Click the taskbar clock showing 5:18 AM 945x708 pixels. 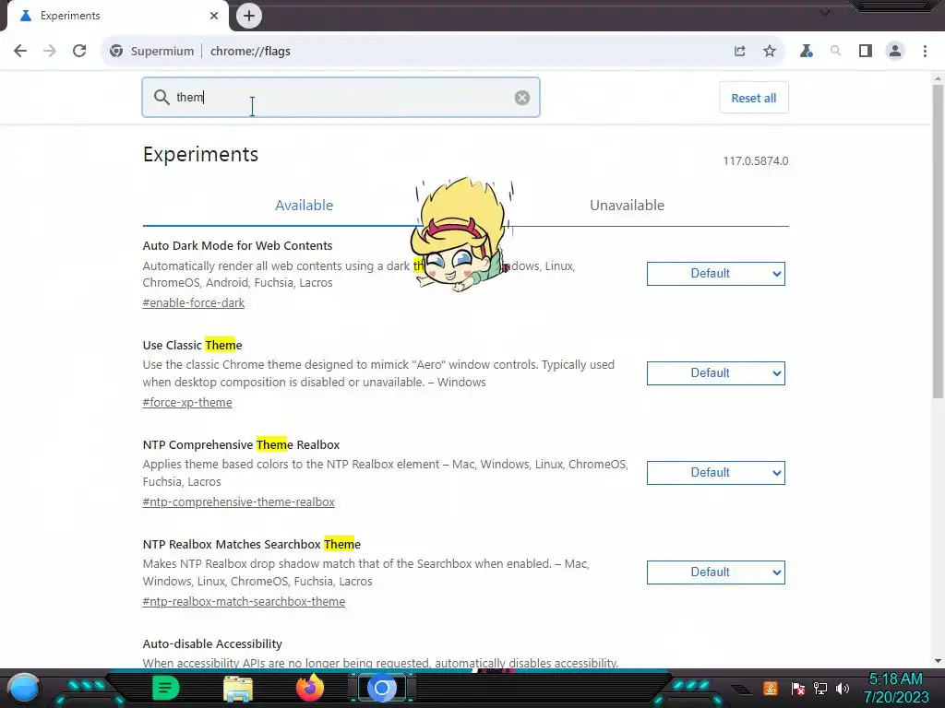[x=895, y=688]
